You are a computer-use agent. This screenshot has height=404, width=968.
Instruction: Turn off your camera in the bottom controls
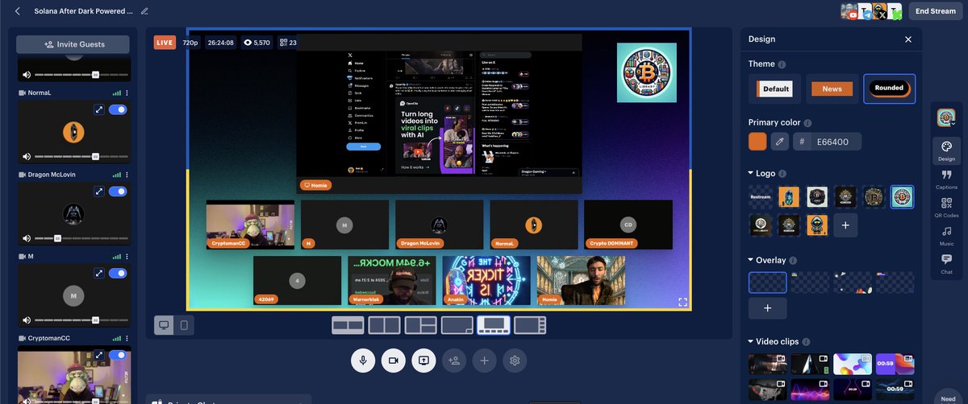click(x=394, y=361)
